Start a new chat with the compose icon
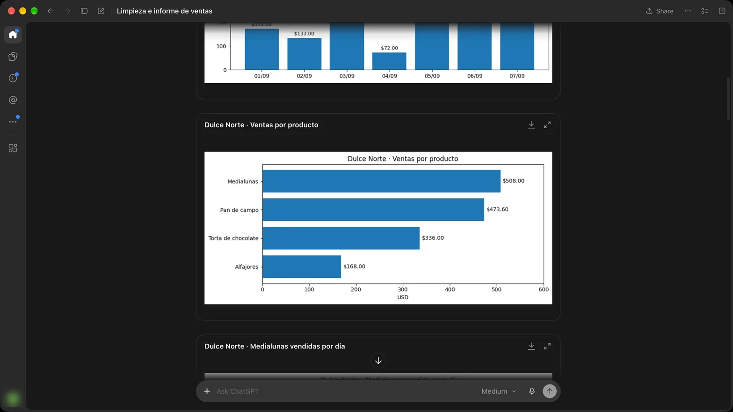Viewport: 733px width, 412px height. pyautogui.click(x=101, y=11)
